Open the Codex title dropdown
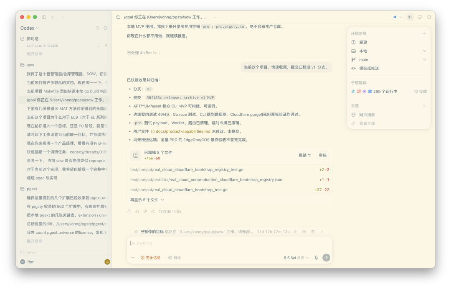The image size is (451, 289). pyautogui.click(x=30, y=28)
